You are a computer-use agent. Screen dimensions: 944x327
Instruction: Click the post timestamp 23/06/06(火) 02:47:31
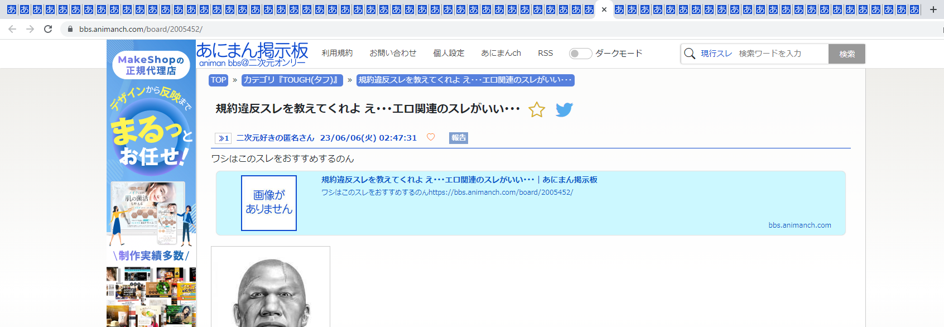(x=368, y=138)
